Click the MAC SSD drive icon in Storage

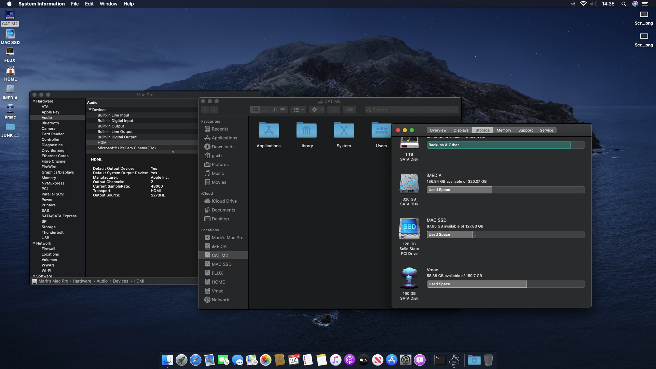(409, 228)
